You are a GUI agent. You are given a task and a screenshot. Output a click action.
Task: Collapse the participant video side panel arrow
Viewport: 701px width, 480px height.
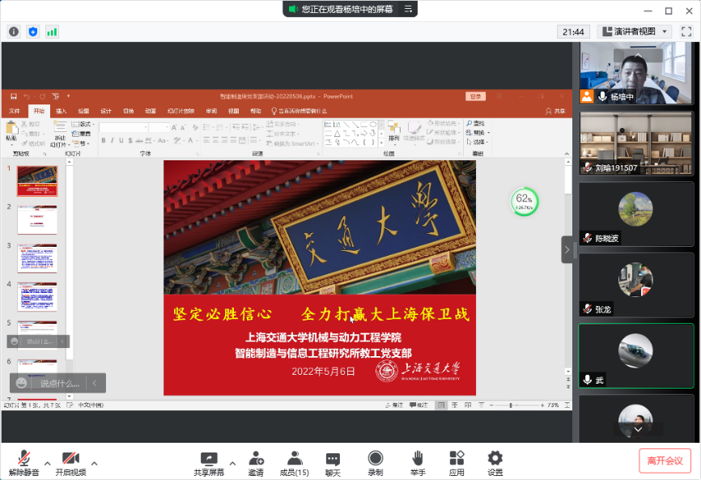567,248
